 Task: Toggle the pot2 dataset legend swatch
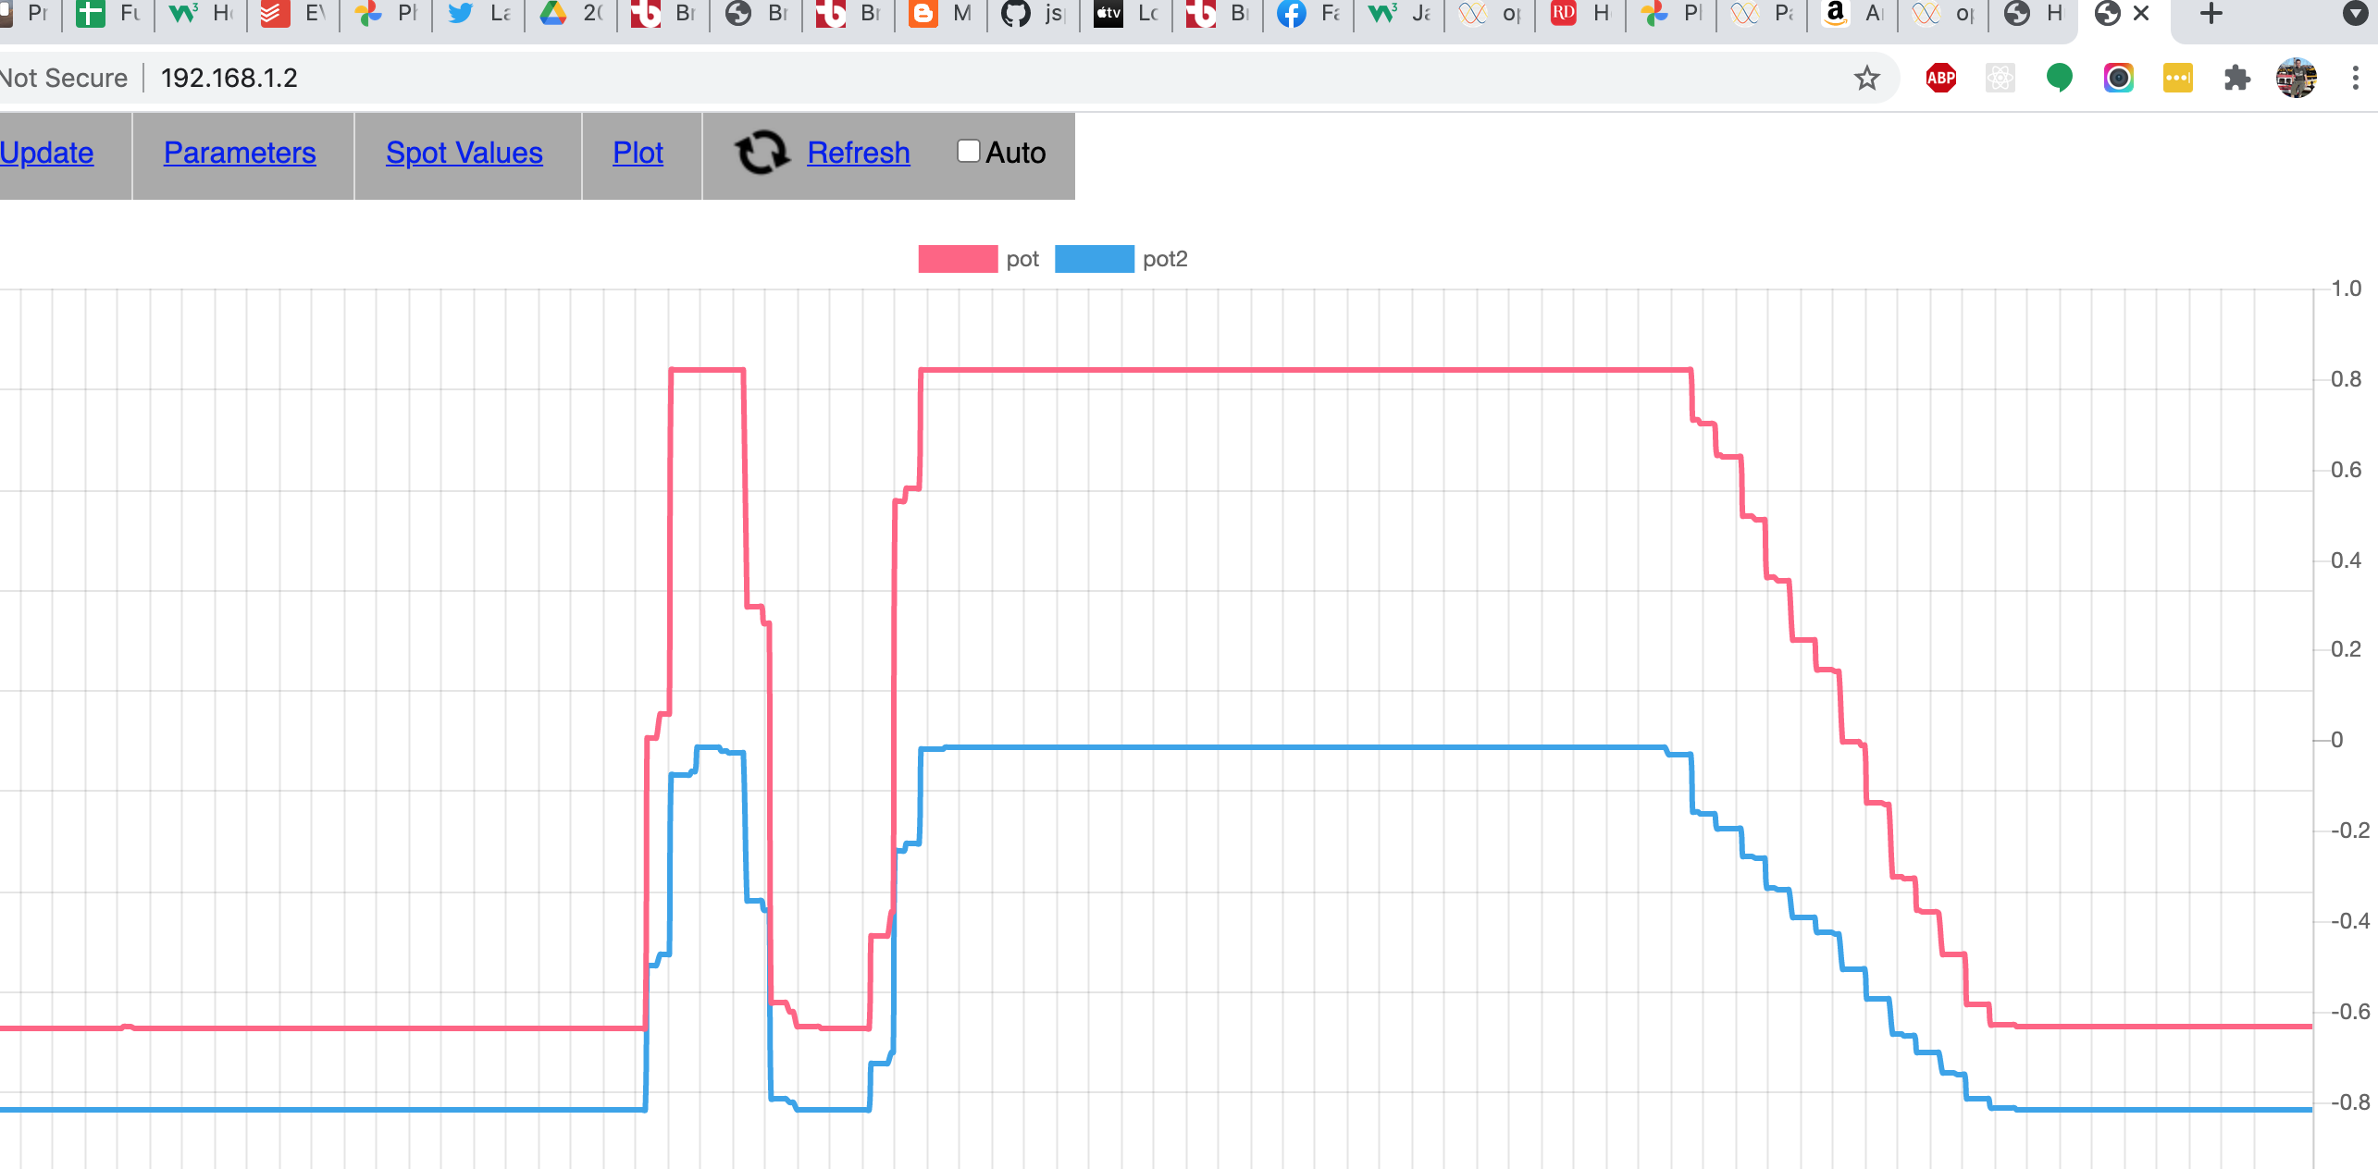click(1094, 259)
